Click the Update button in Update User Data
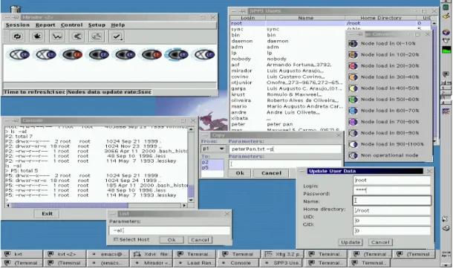Screen dimensions: 453x269 (x=351, y=242)
